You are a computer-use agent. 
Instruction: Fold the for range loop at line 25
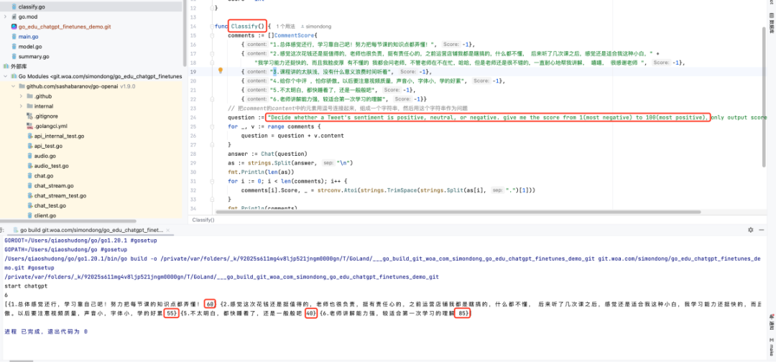click(213, 126)
